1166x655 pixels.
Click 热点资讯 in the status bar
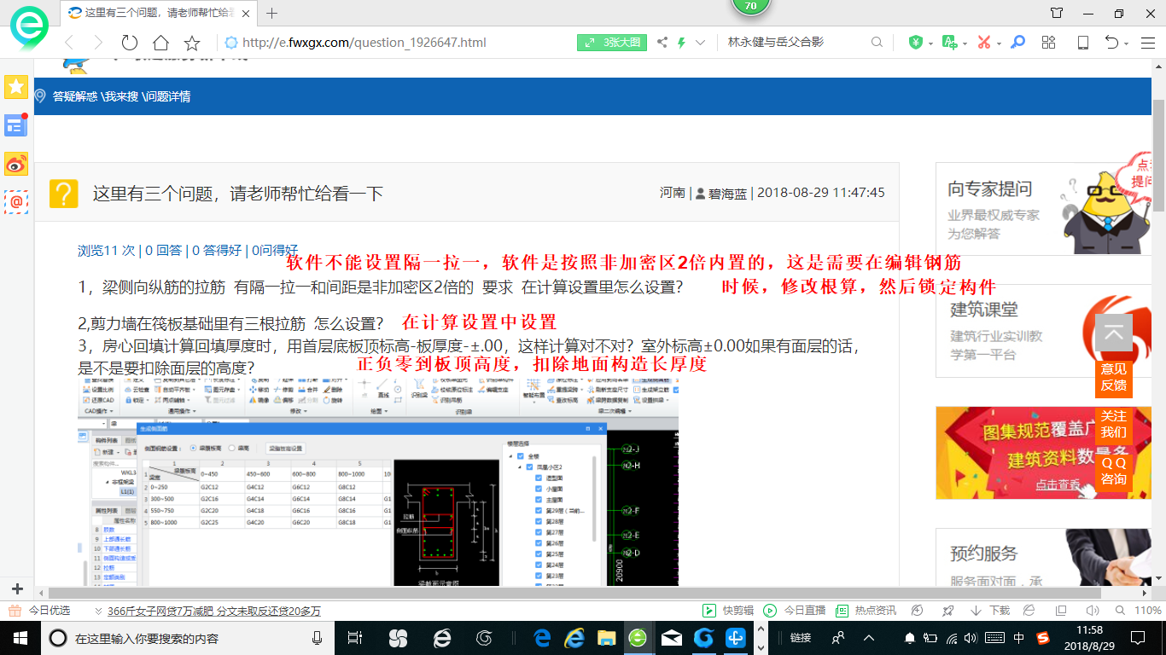[866, 611]
